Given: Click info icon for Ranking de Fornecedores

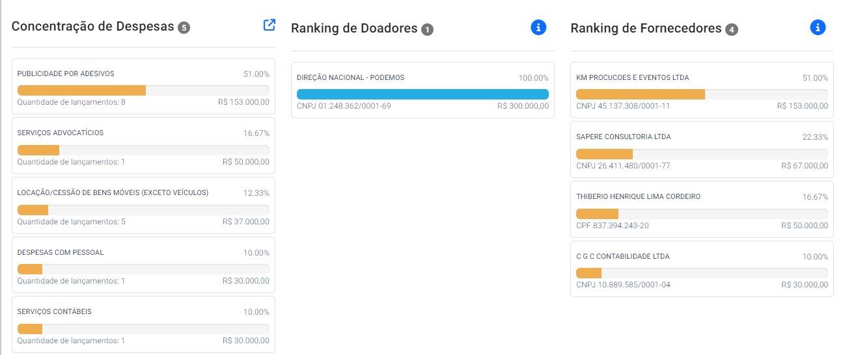Looking at the screenshot, I should point(818,27).
